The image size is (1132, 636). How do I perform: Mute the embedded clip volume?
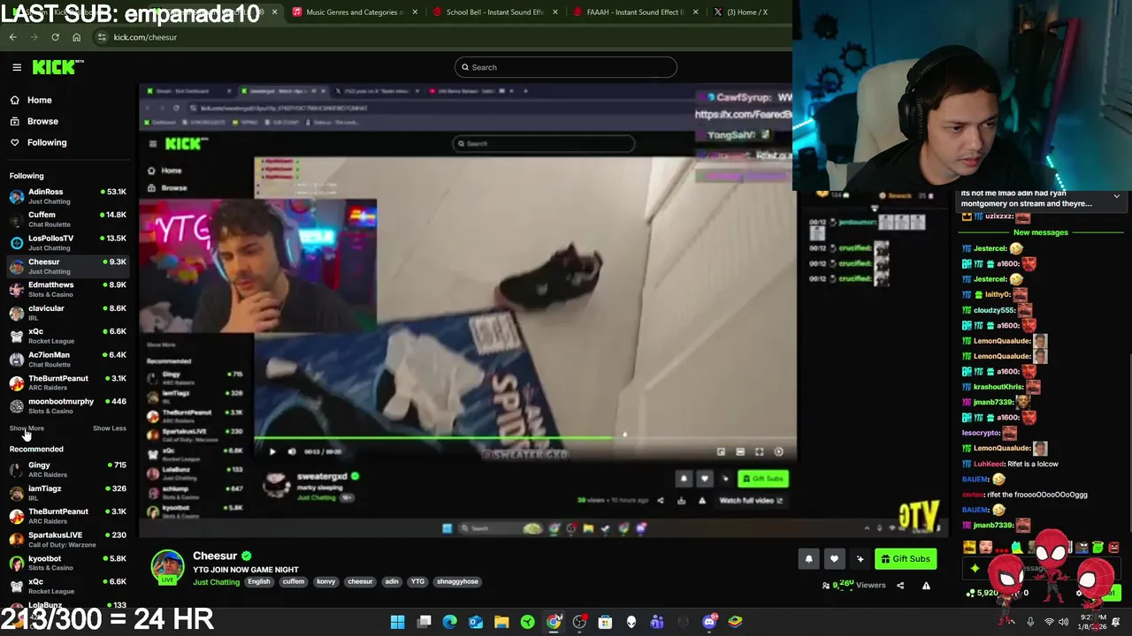[x=292, y=451]
